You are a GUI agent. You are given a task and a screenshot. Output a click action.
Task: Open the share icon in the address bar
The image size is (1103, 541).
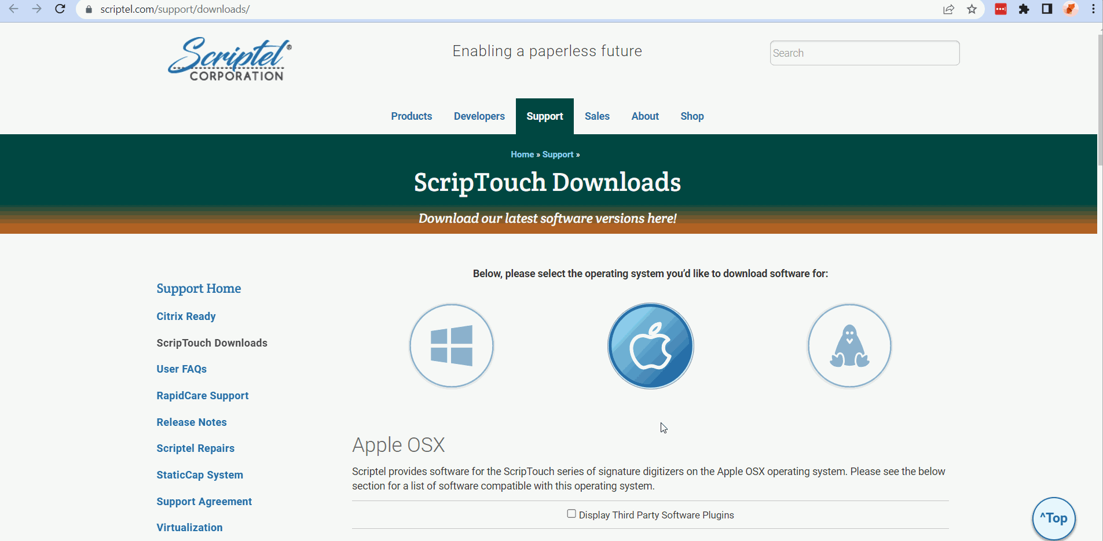point(948,9)
